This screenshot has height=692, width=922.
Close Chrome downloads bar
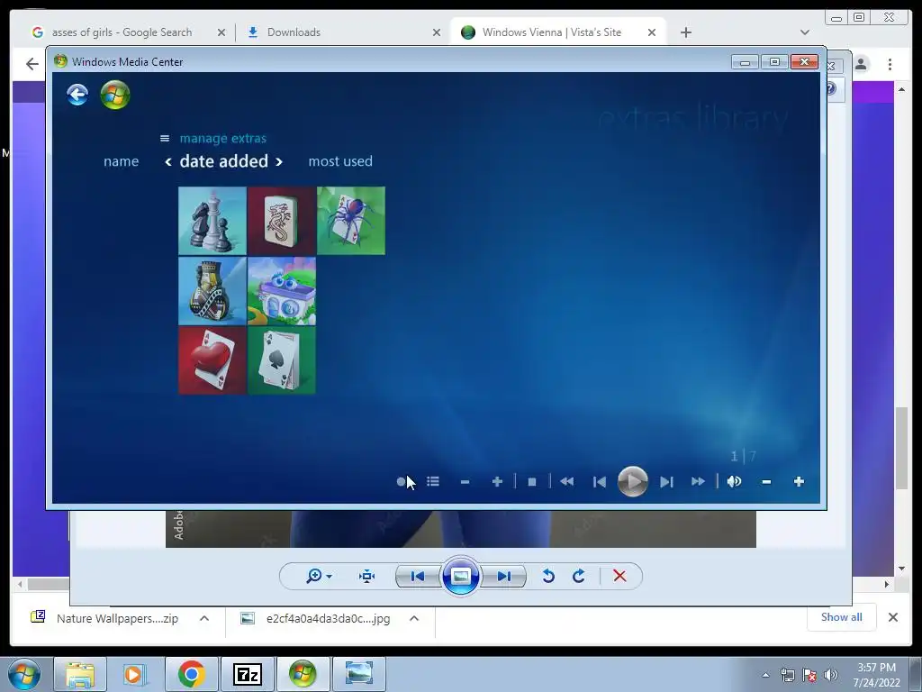coord(892,617)
